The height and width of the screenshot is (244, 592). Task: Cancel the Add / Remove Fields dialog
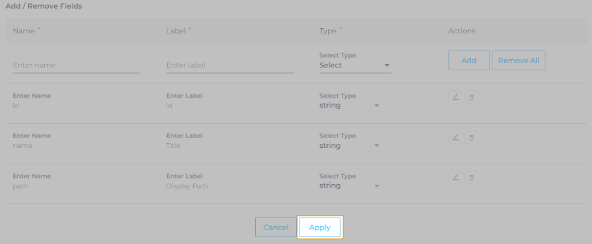point(275,227)
